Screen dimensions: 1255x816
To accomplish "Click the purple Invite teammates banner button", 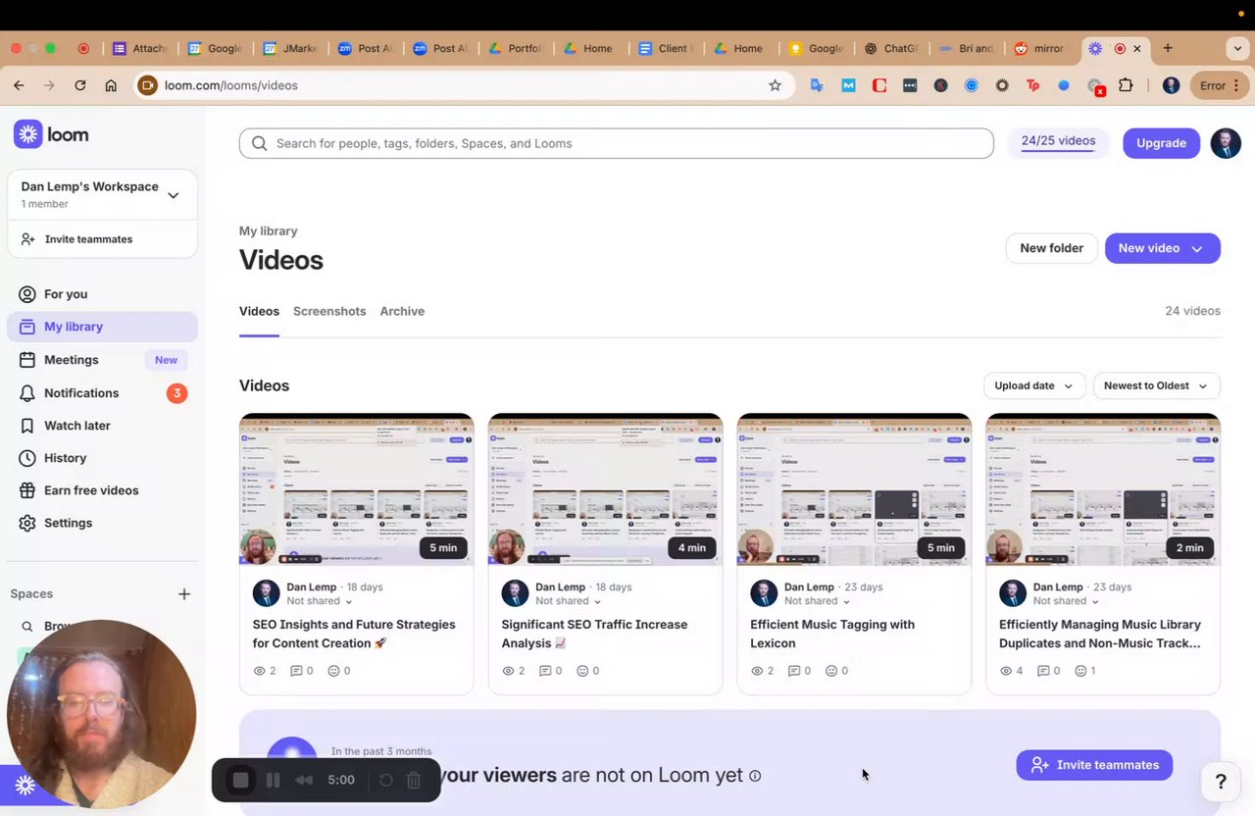I will (1094, 765).
